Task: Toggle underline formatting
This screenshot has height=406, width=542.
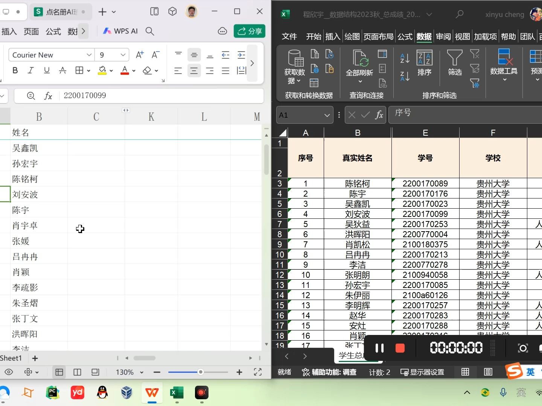Action: (x=47, y=70)
